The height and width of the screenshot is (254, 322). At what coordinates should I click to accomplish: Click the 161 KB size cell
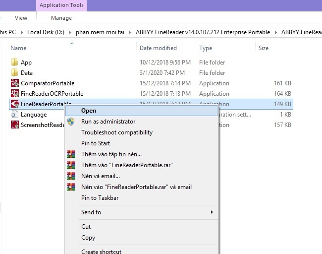pos(282,83)
